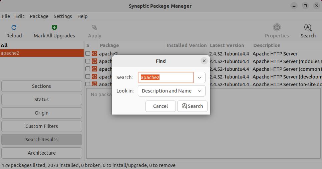Toggle checkbox for the Apache HTTP Server modules row

(88, 61)
